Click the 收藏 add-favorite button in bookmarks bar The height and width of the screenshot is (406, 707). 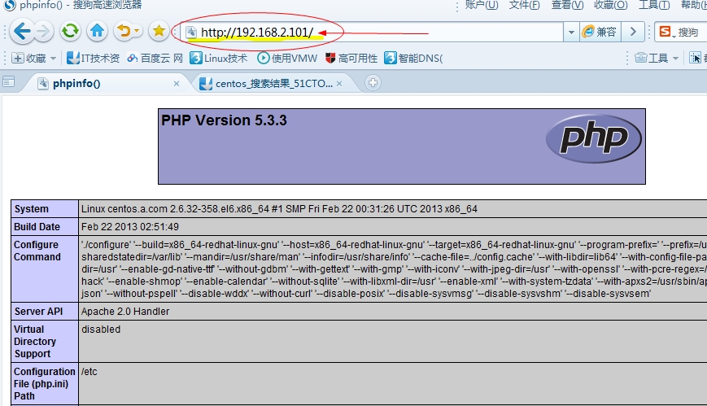[28, 59]
